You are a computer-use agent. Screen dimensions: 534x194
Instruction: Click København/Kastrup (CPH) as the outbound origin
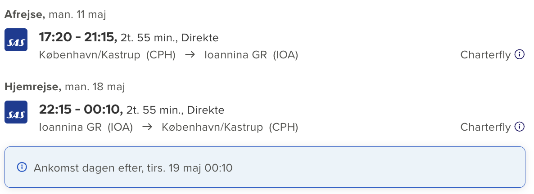107,55
